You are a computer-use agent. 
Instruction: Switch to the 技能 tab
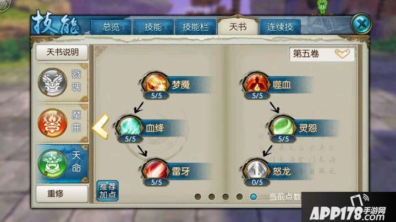click(x=153, y=27)
